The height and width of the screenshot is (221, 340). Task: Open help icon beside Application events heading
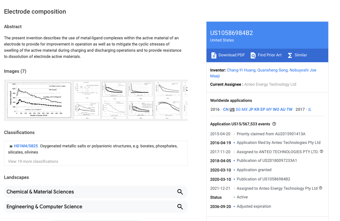pos(274,124)
